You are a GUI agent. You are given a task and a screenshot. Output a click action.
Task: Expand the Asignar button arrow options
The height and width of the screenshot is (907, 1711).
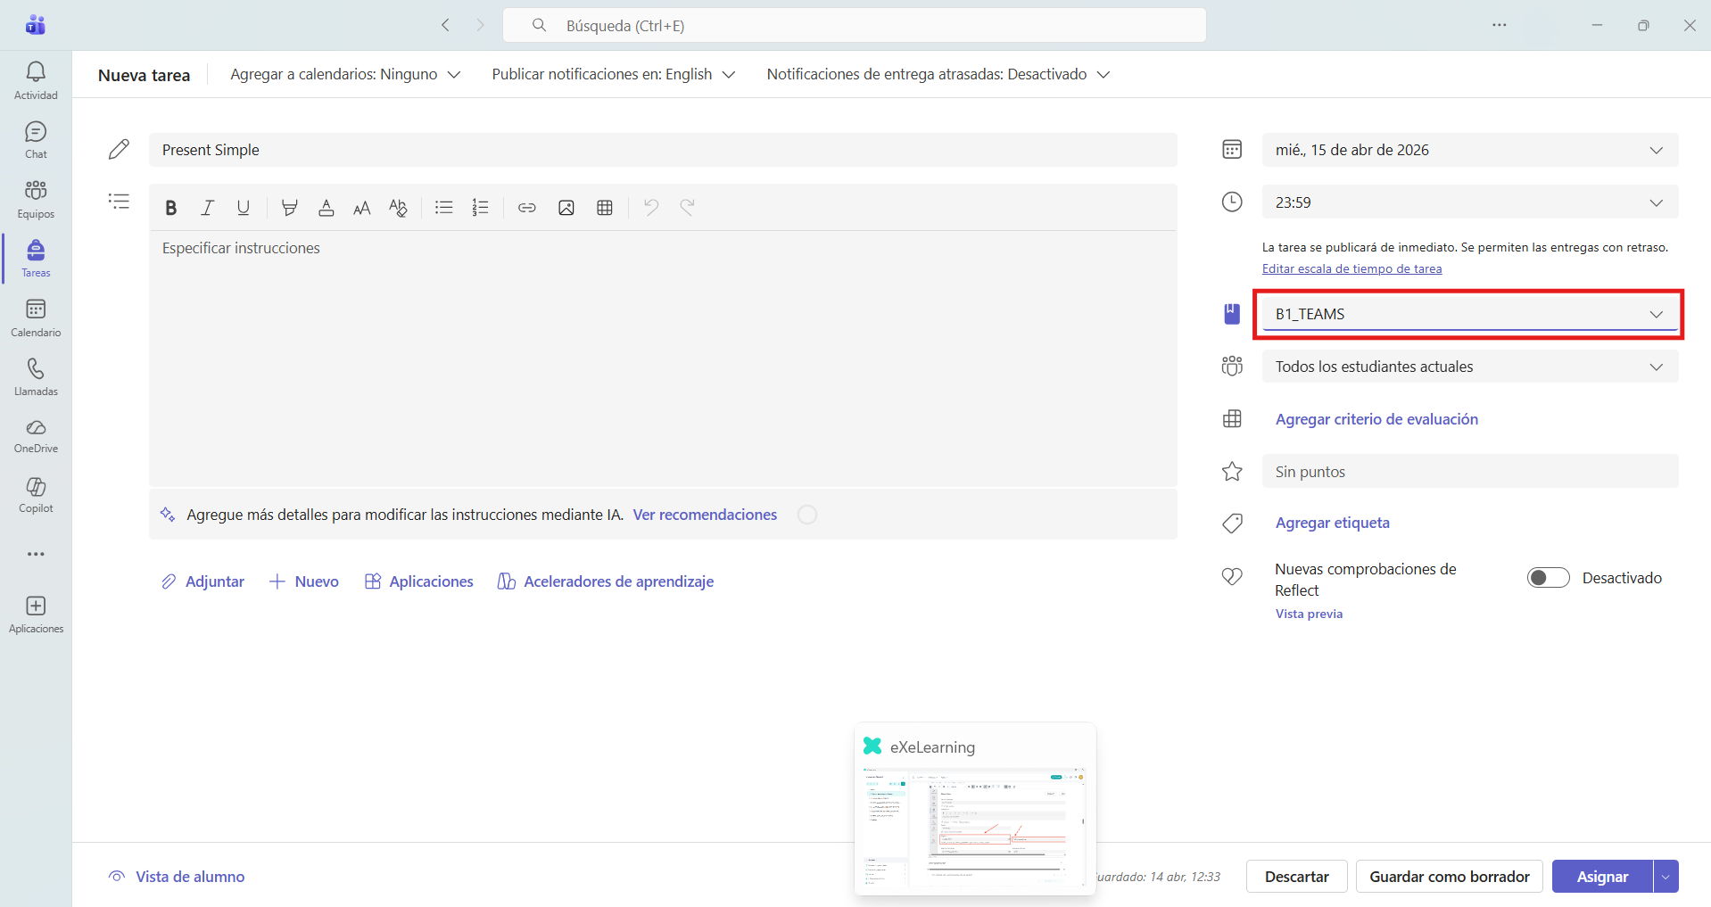coord(1666,877)
